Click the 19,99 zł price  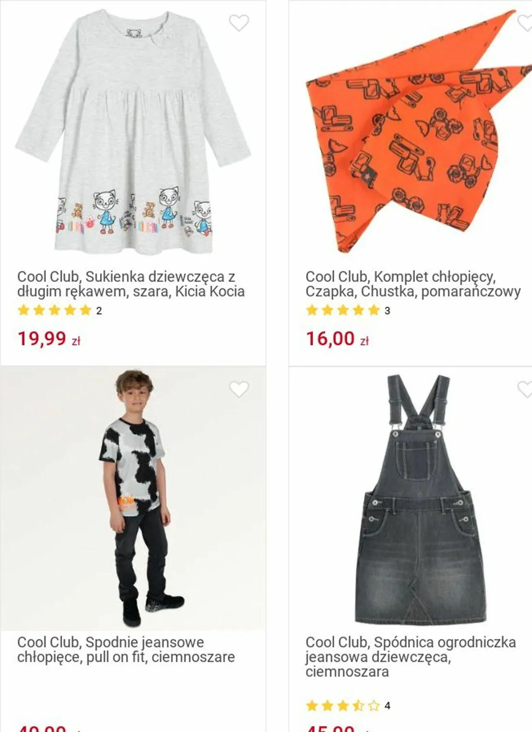coord(49,339)
